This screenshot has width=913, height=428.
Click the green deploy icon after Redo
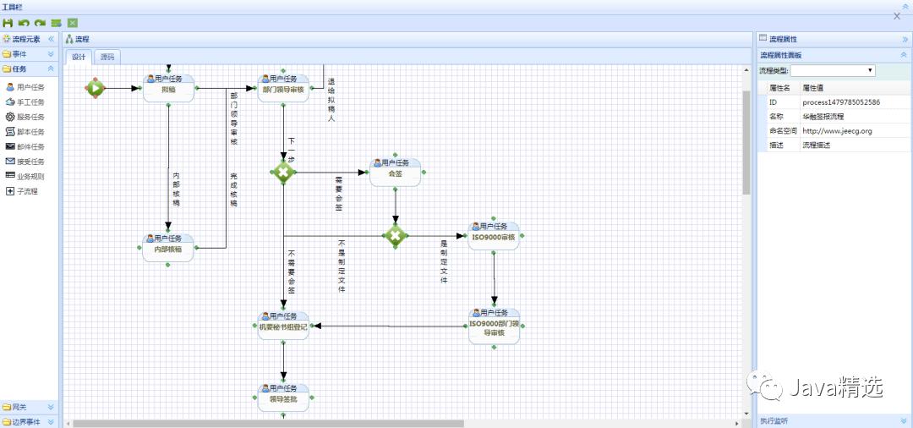pos(57,23)
